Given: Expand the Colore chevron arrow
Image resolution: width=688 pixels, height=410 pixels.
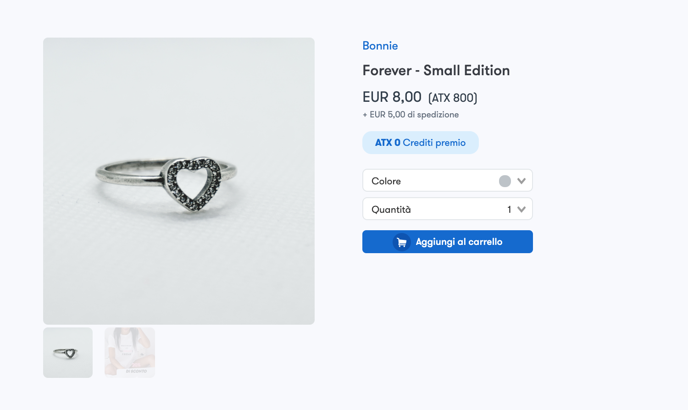Looking at the screenshot, I should 521,181.
